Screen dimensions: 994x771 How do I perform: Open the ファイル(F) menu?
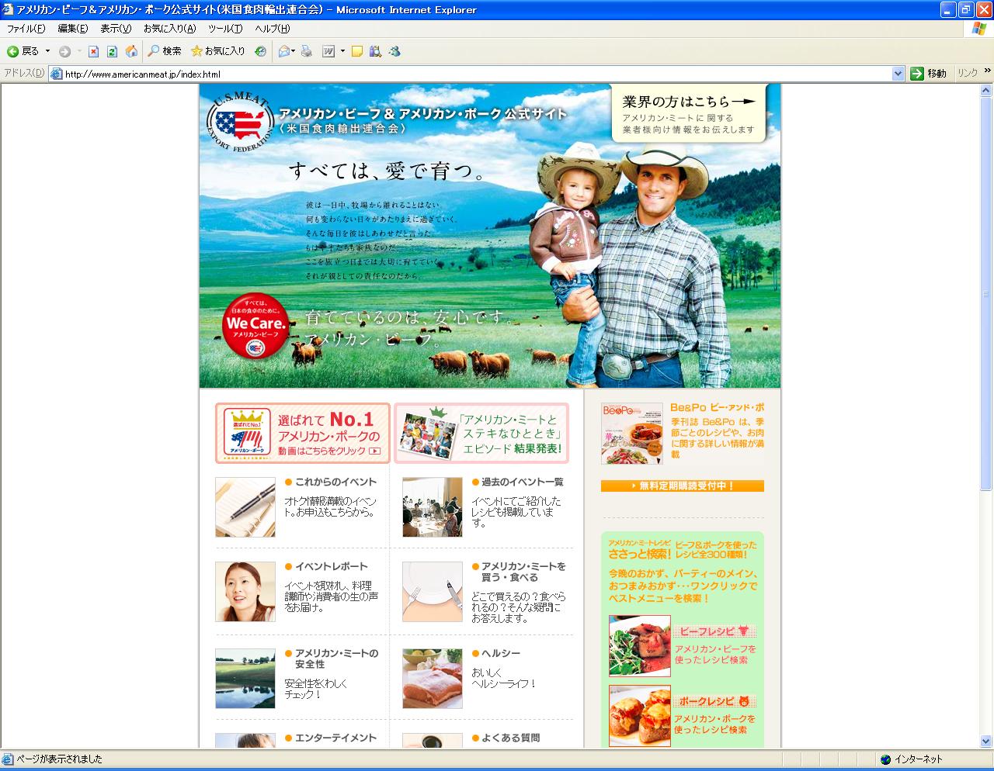26,29
